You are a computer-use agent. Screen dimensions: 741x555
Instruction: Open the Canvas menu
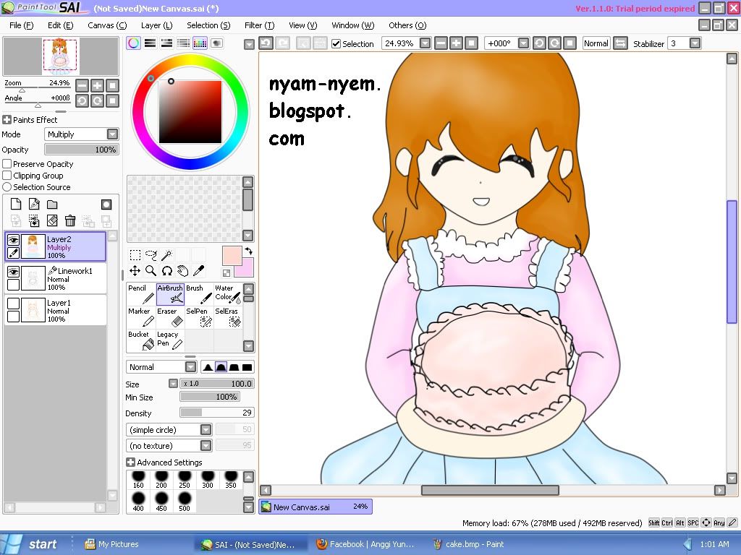(107, 25)
